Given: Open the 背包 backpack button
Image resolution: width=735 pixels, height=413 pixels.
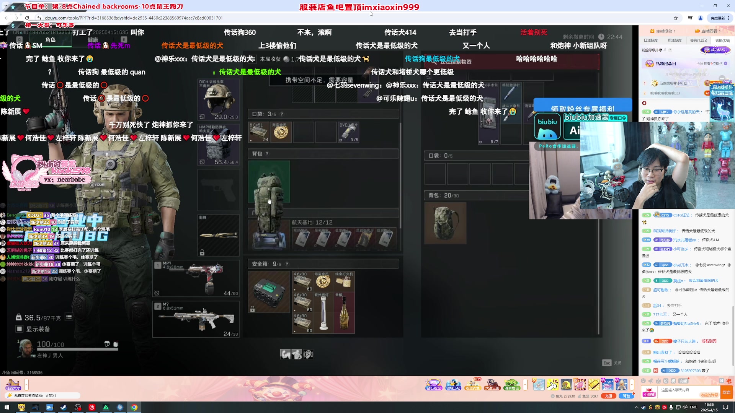Looking at the screenshot, I should 626,396.
